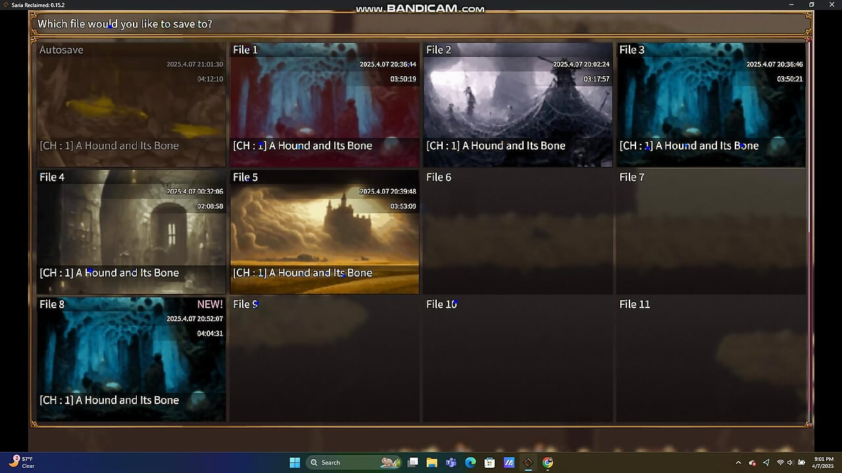Open Wi-Fi network settings in the tray
842x473 pixels.
click(x=781, y=462)
